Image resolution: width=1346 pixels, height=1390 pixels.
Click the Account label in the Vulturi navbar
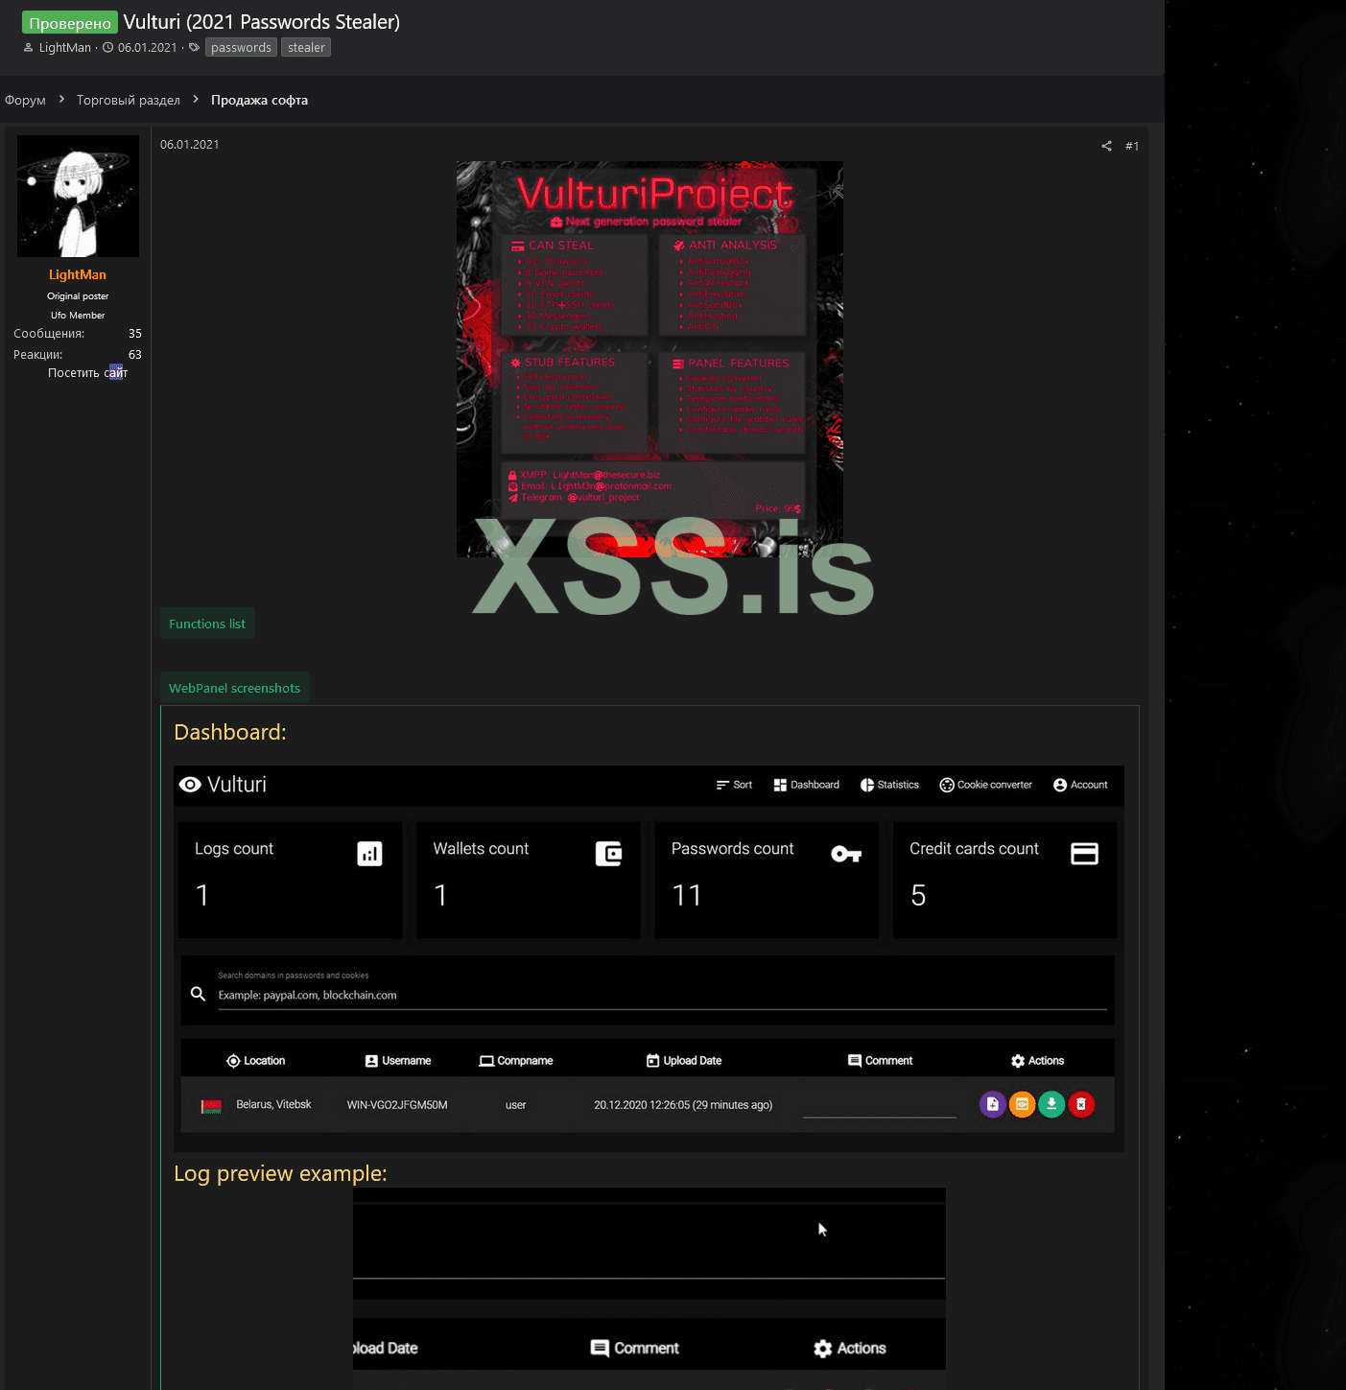tap(1089, 785)
